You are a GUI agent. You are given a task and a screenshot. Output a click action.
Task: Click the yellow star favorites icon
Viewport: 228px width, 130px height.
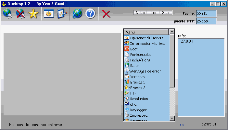(x=33, y=14)
